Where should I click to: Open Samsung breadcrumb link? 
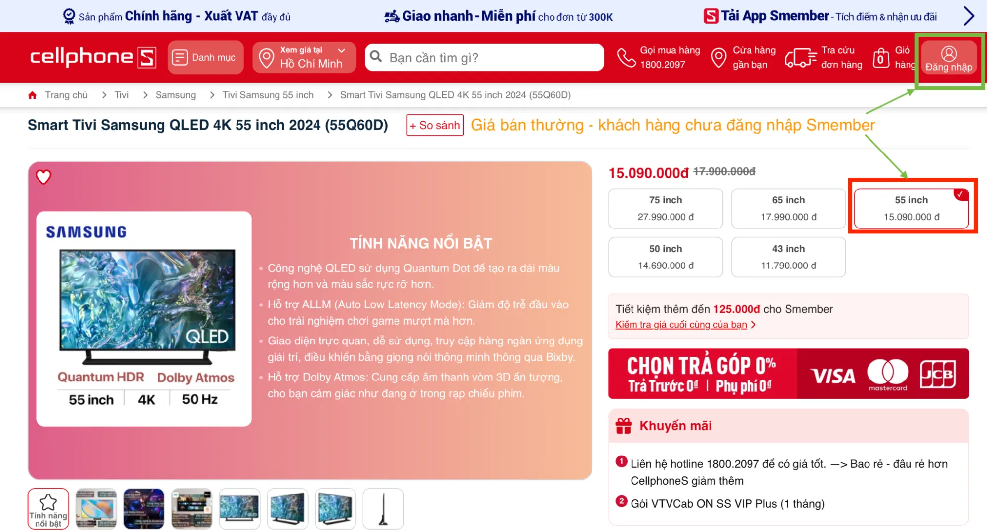tap(175, 95)
